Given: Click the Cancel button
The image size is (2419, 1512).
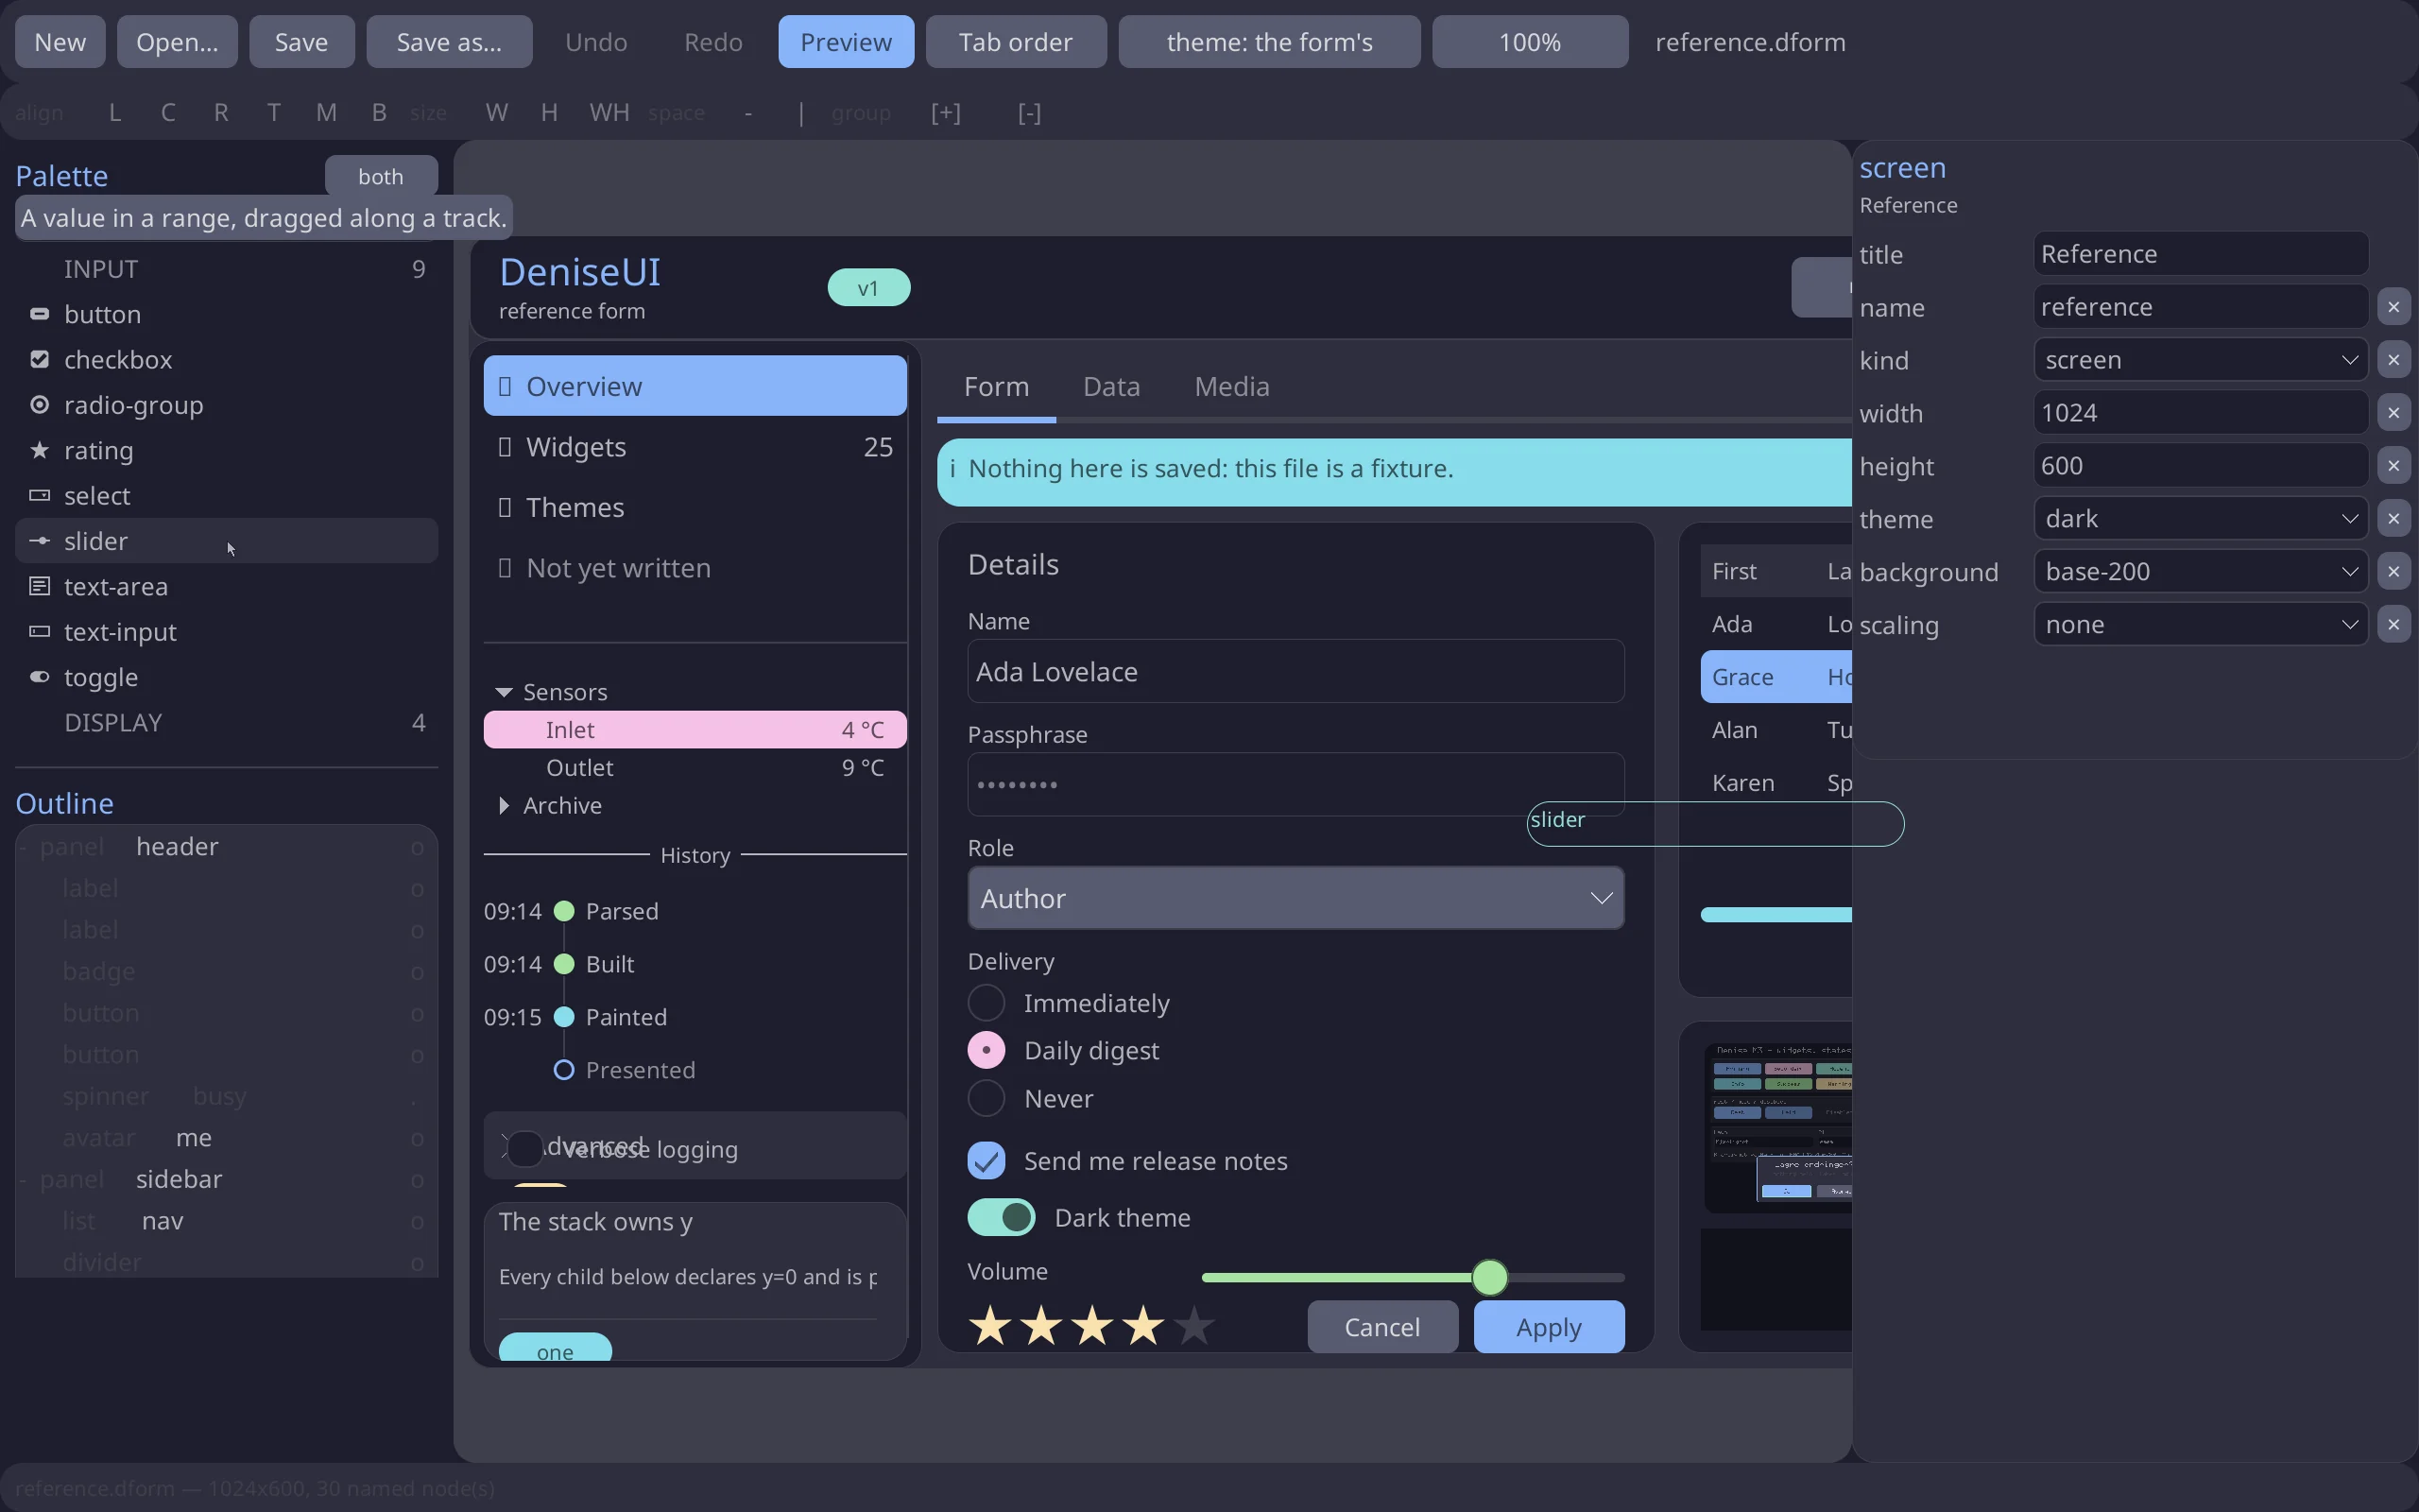Looking at the screenshot, I should click(x=1382, y=1327).
